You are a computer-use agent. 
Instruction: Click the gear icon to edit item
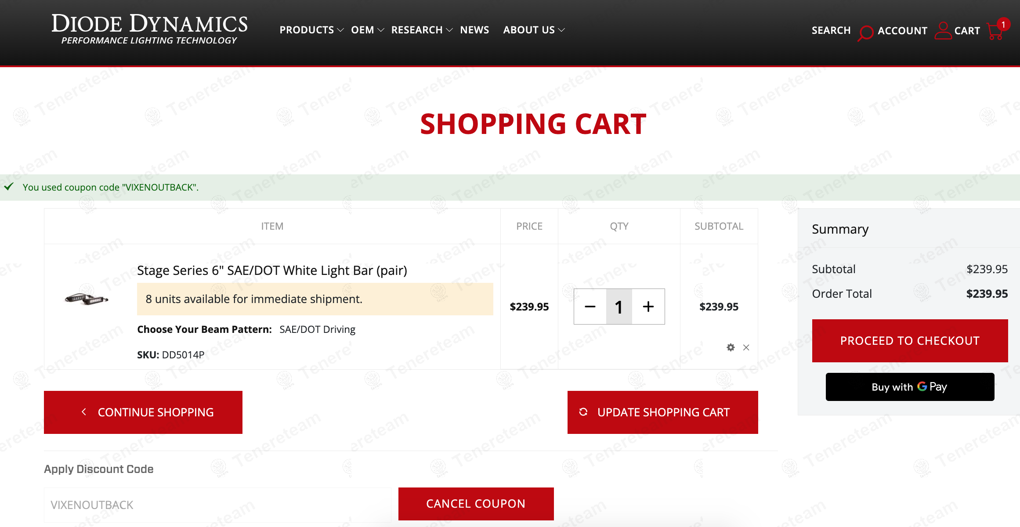(731, 347)
